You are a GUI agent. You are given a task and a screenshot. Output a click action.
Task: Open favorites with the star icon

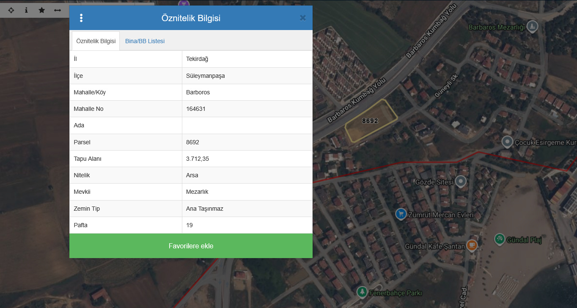click(41, 10)
